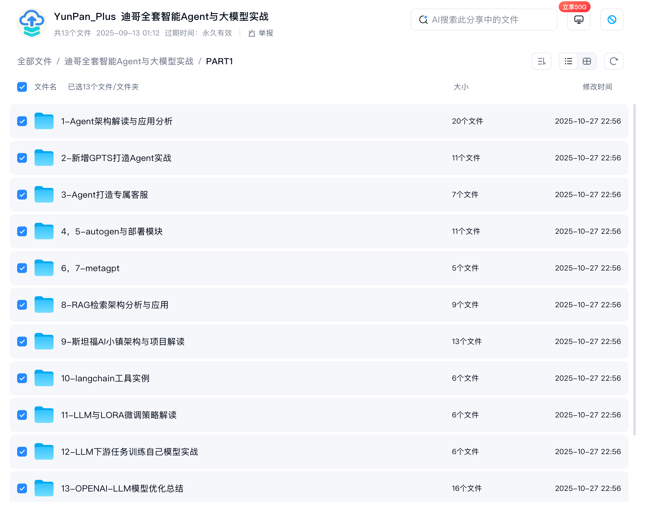Screen dimensions: 645x508
Task: Click the 修改时间 column header
Action: coord(597,87)
